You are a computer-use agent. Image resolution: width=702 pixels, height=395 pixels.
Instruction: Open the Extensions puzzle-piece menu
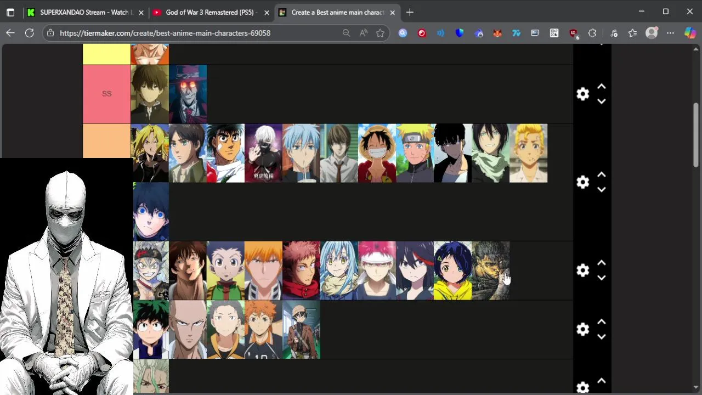tap(592, 33)
